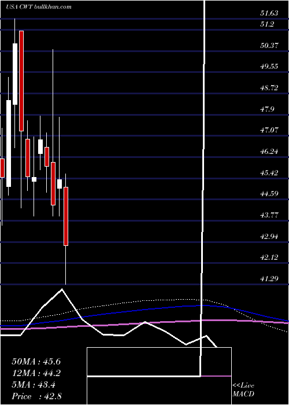Click the Price : 42.8 readout

[x=36, y=396]
